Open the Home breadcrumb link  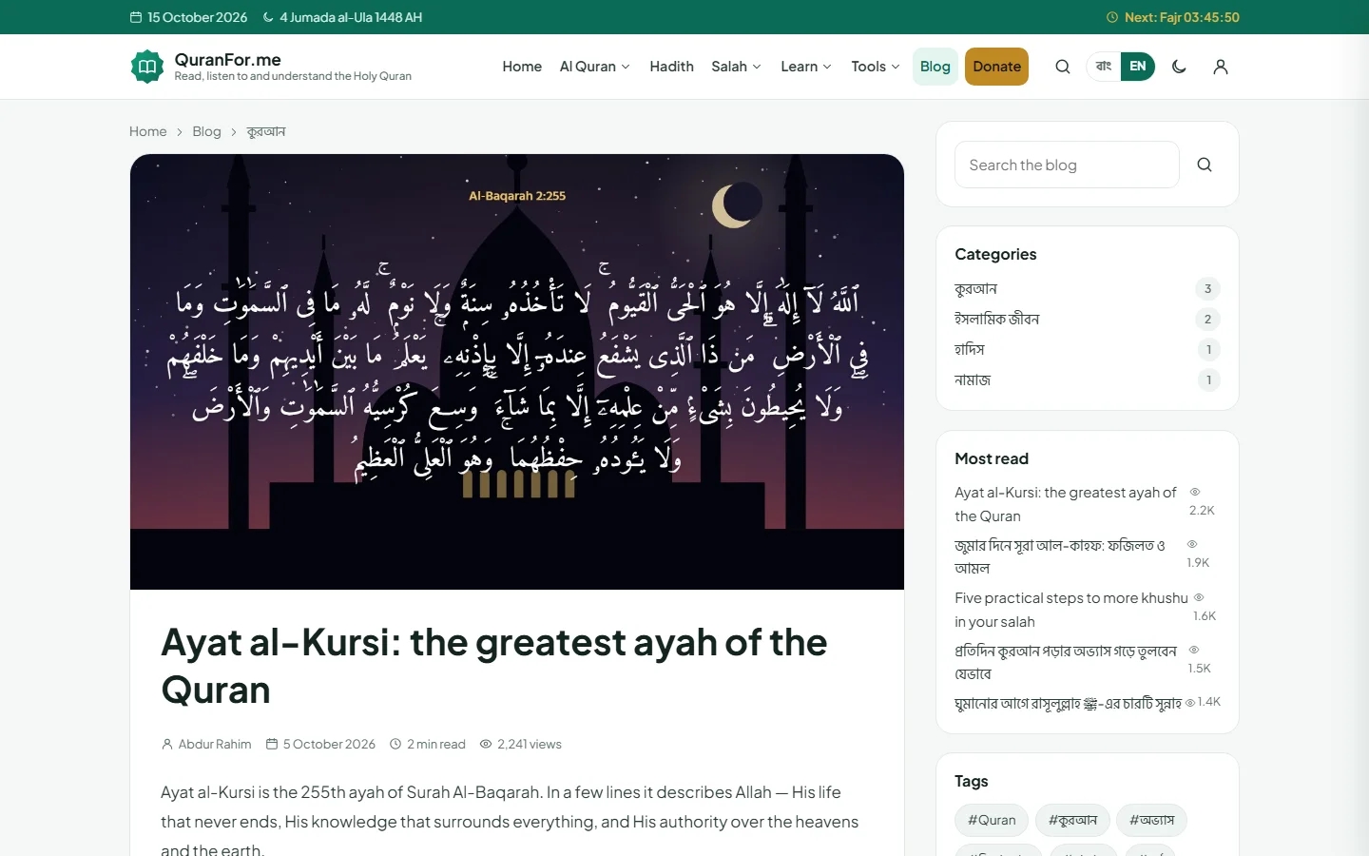point(148,131)
